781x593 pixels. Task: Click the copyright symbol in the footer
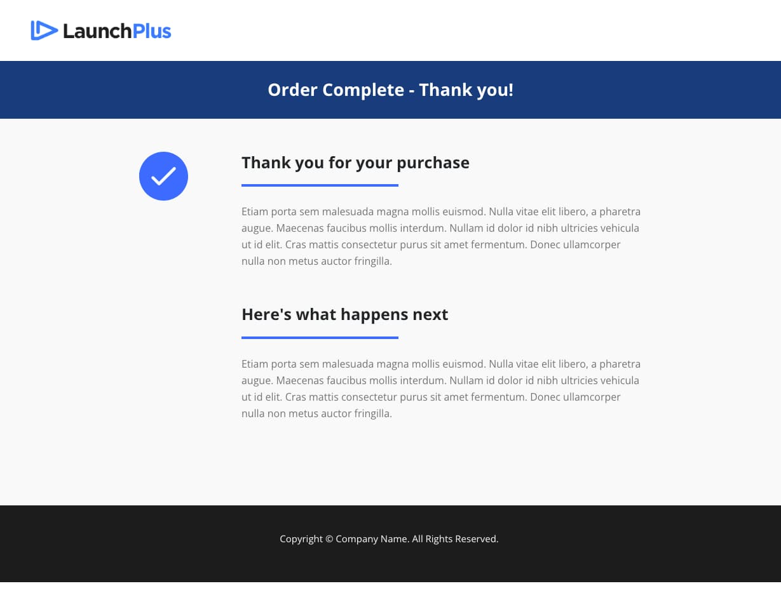point(329,539)
